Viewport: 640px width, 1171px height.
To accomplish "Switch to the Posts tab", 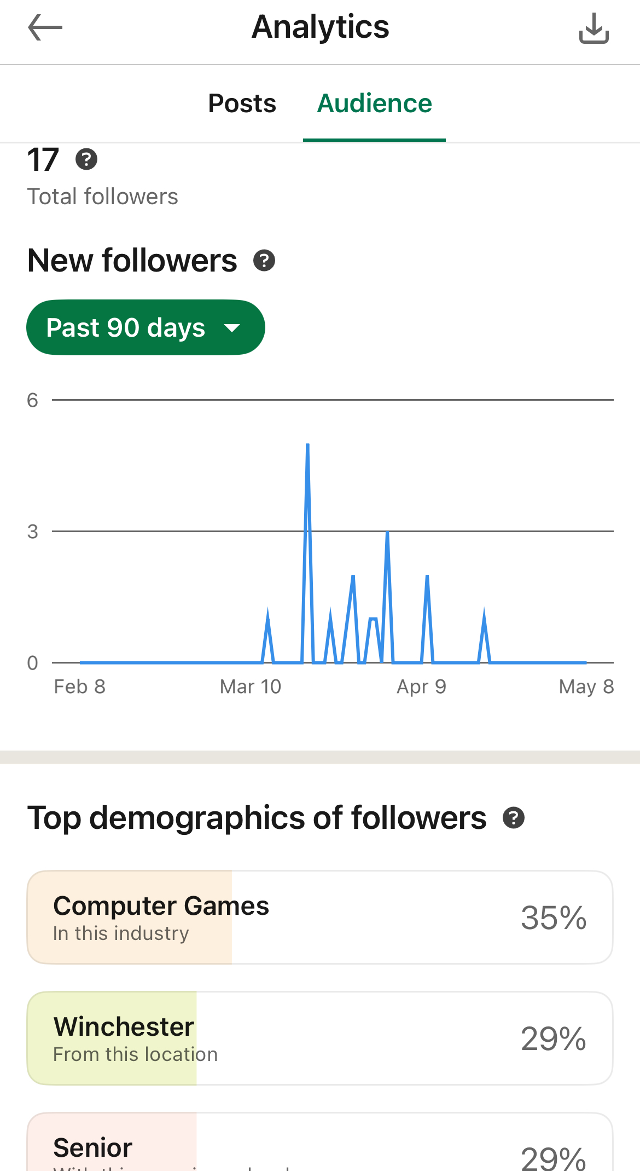I will coord(242,103).
